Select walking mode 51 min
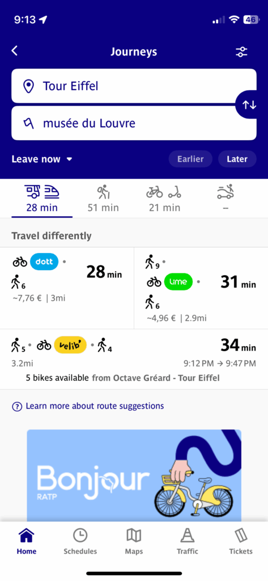 103,199
